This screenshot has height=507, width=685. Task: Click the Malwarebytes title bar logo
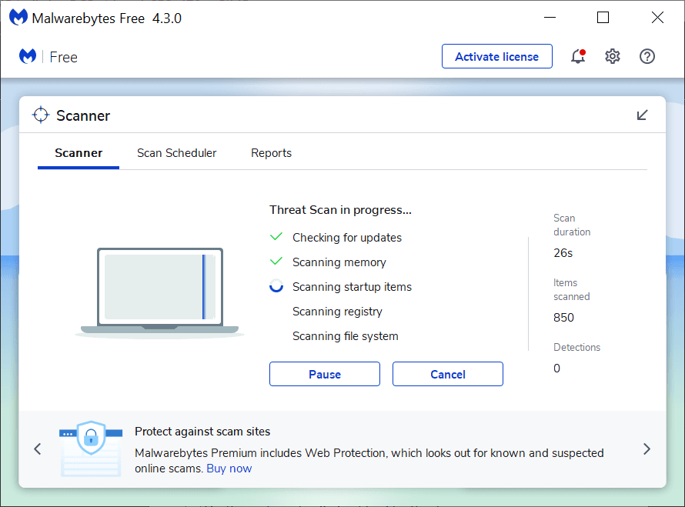pyautogui.click(x=18, y=18)
